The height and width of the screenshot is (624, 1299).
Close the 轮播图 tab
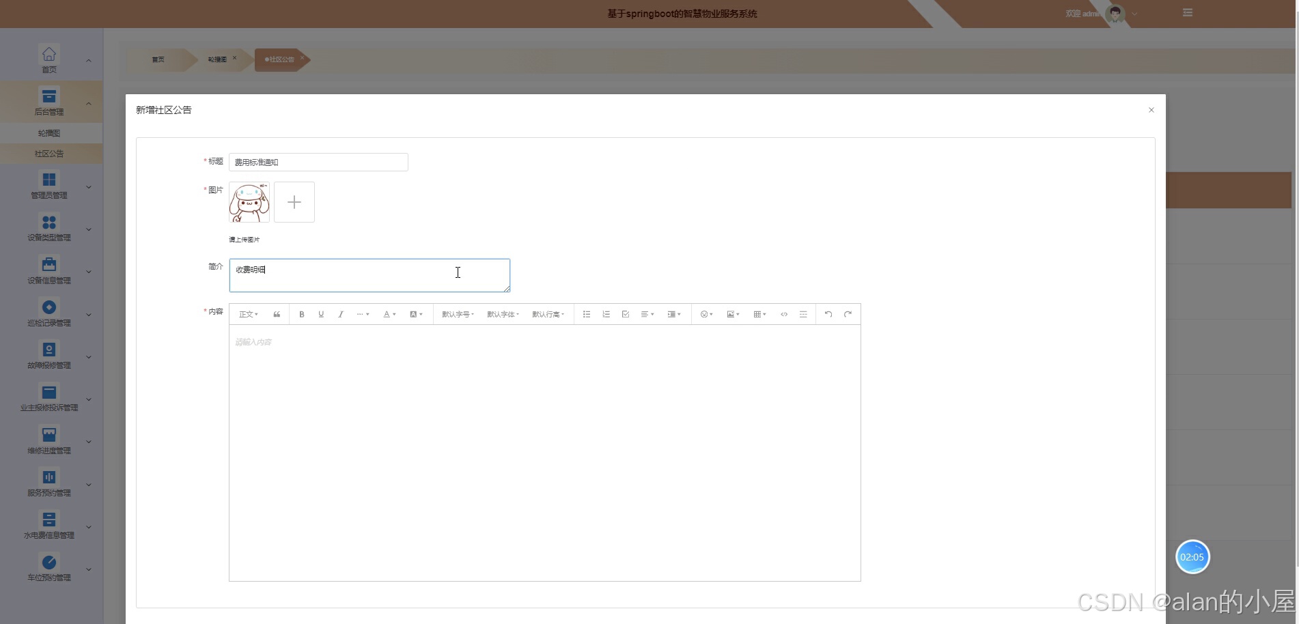(x=234, y=58)
